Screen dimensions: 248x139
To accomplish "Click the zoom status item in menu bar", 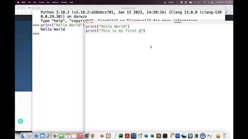I will click(171, 2).
